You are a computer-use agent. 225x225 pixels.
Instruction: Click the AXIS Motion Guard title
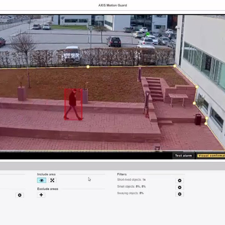tap(112, 5)
